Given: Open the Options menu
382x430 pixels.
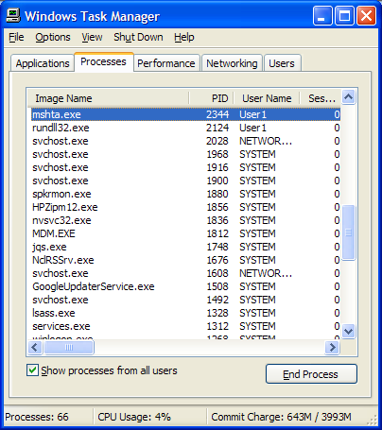Looking at the screenshot, I should pyautogui.click(x=53, y=37).
